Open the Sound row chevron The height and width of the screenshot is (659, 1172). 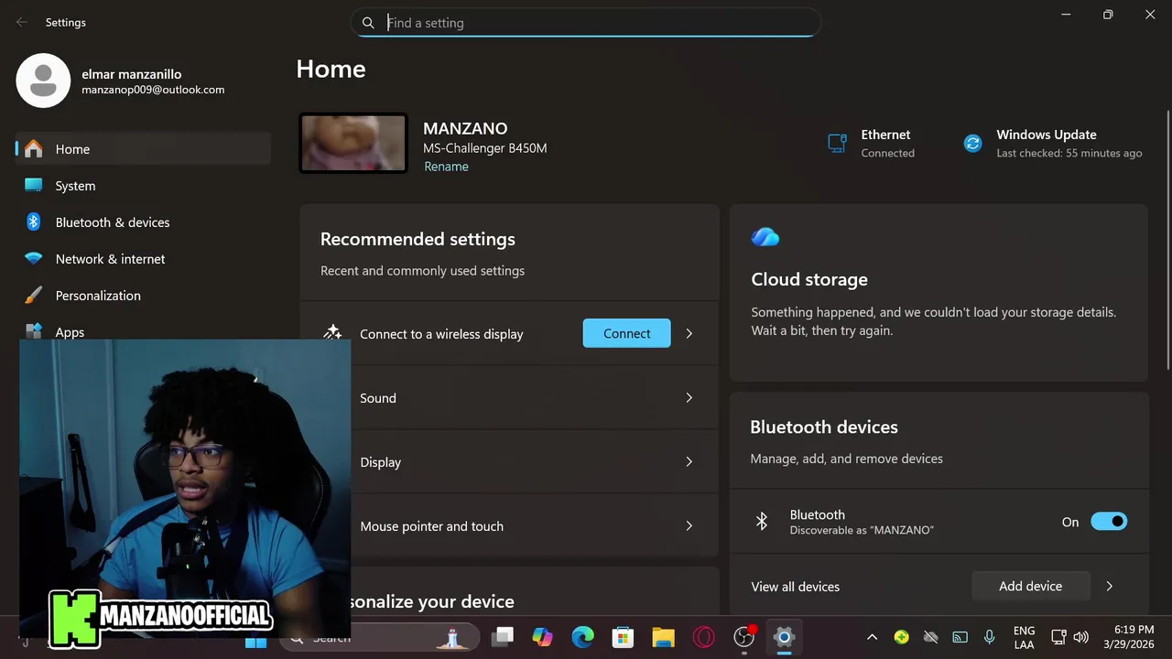(x=689, y=398)
